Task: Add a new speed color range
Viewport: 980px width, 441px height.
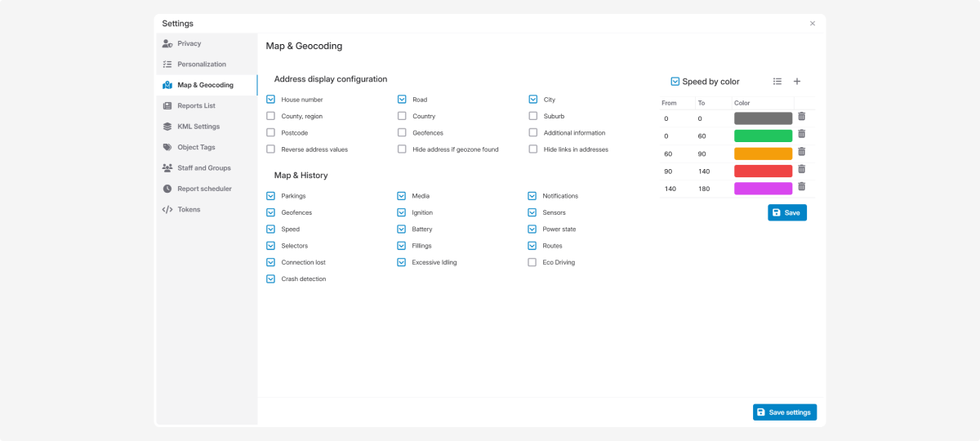Action: click(x=797, y=82)
